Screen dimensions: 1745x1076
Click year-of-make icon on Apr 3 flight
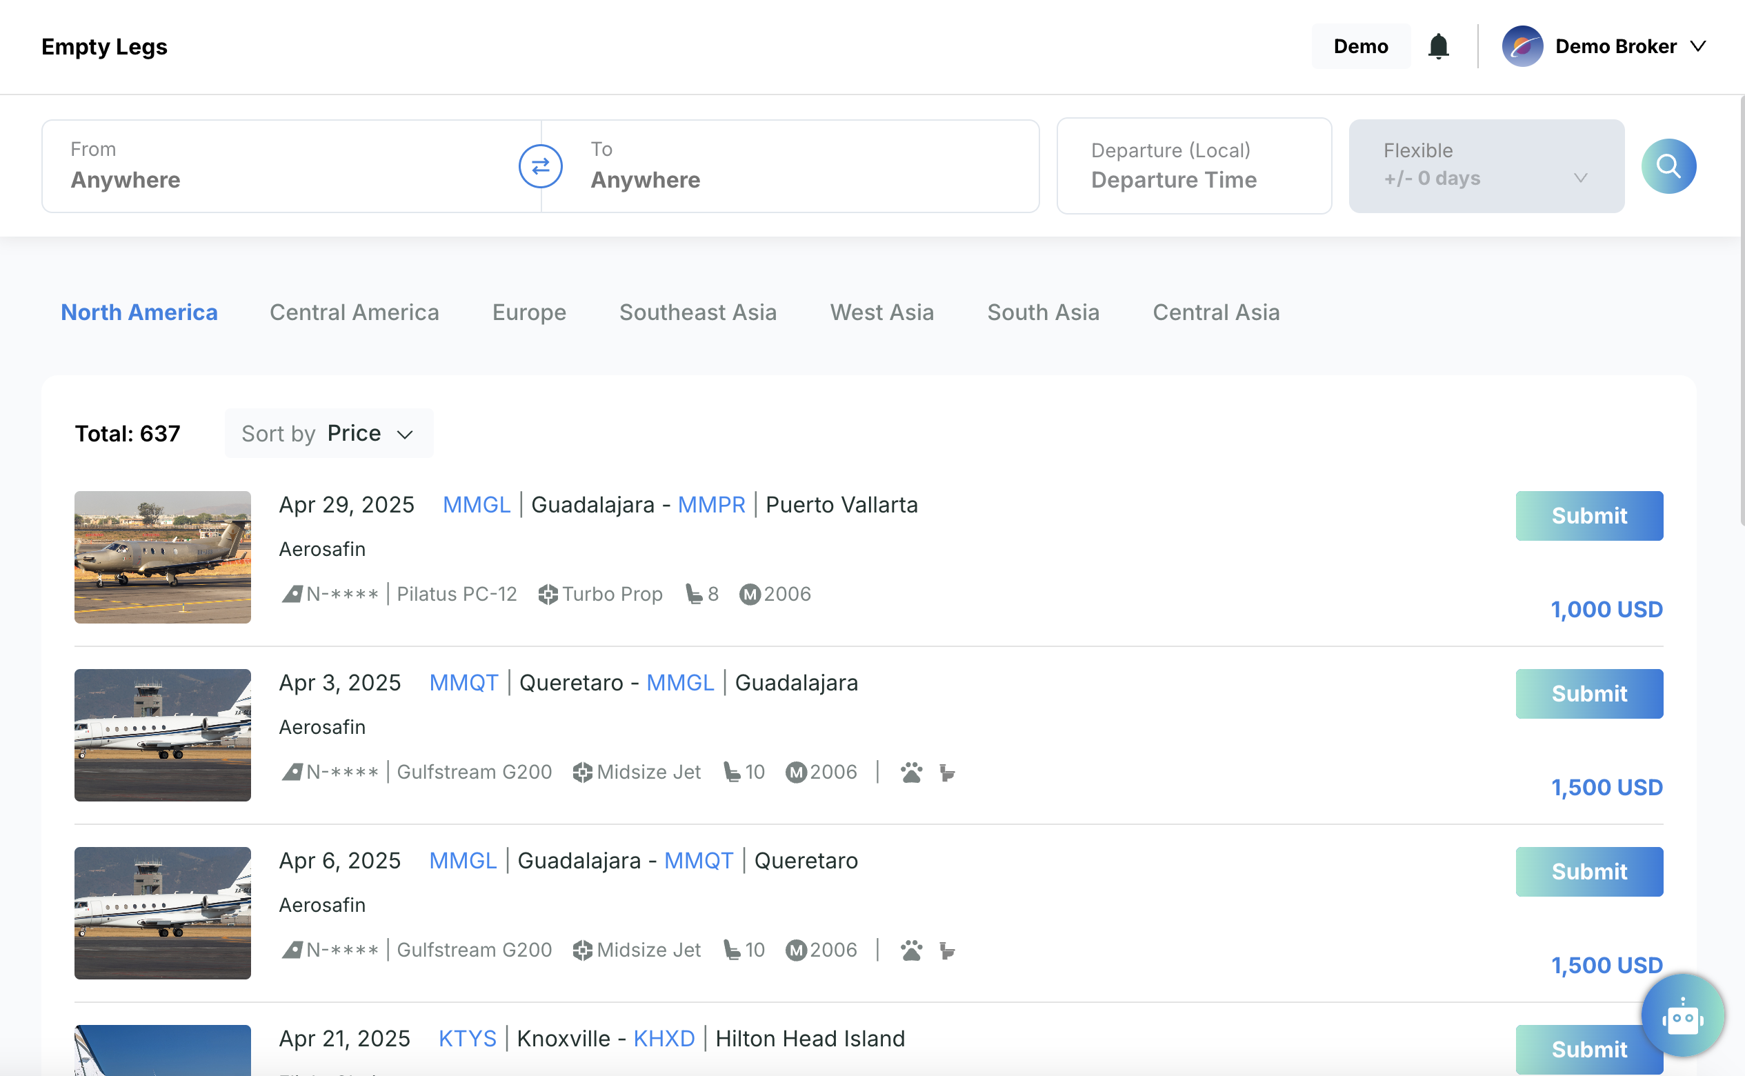coord(796,772)
